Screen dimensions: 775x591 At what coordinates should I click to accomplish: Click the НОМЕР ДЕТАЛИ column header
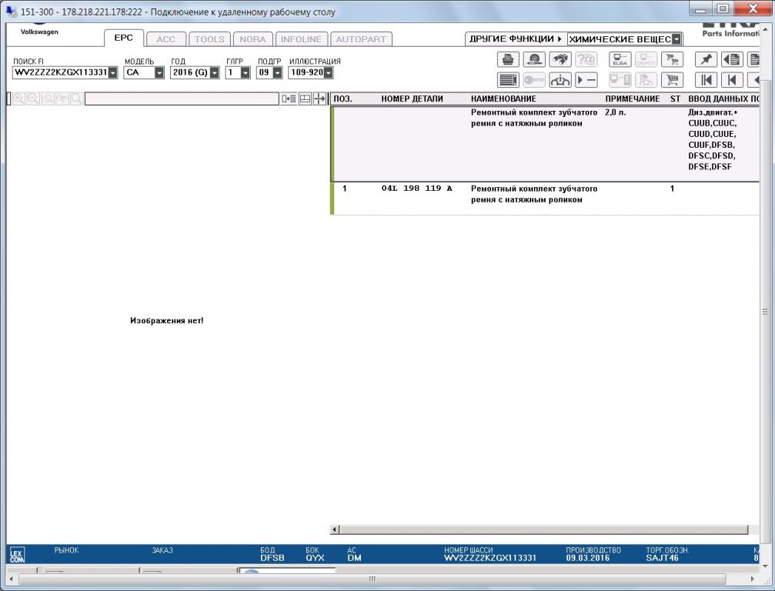coord(413,98)
